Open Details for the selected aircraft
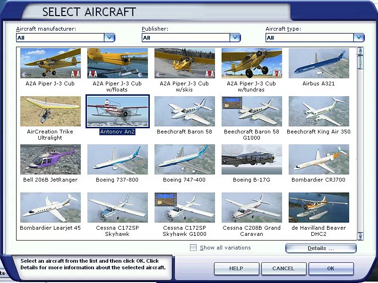This screenshot has width=378, height=283. [x=321, y=249]
